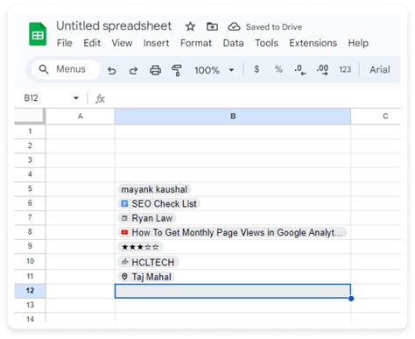Click the Menus search field
415x339 pixels.
66,69
